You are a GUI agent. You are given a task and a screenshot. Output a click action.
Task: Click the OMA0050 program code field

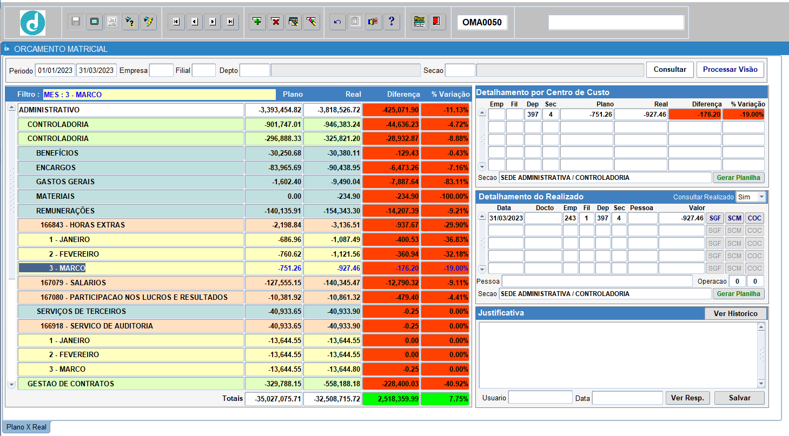(x=482, y=22)
